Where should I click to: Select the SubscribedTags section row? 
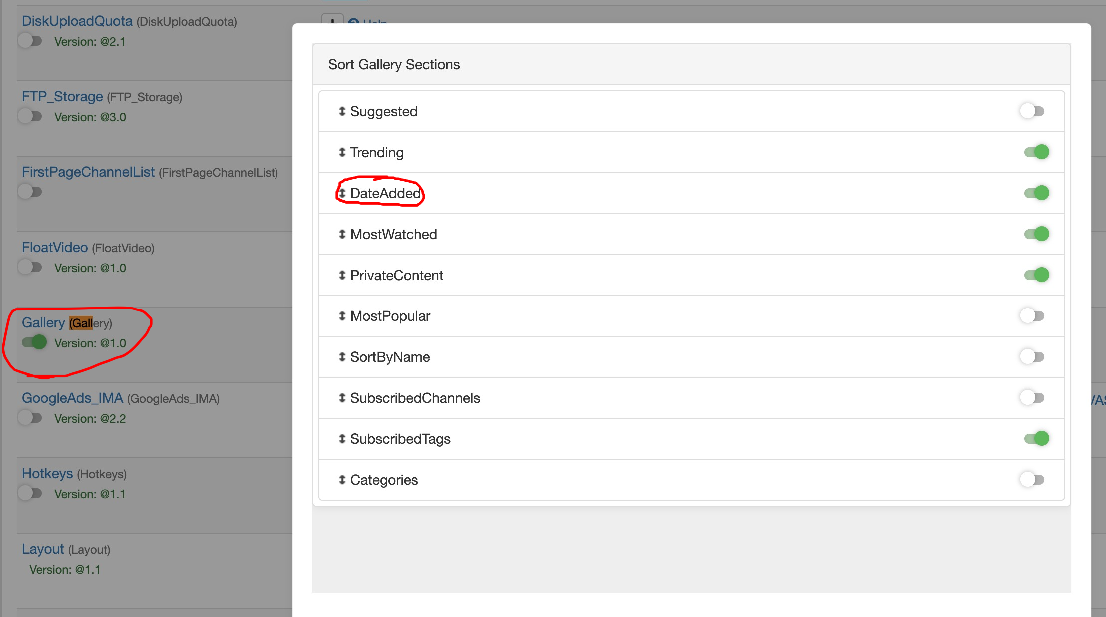tap(649, 439)
